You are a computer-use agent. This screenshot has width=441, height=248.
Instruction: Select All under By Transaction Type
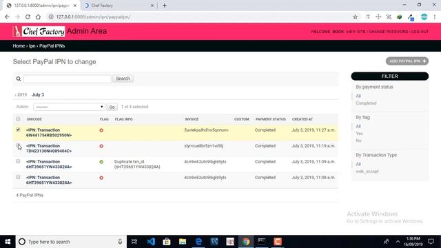coord(358,164)
